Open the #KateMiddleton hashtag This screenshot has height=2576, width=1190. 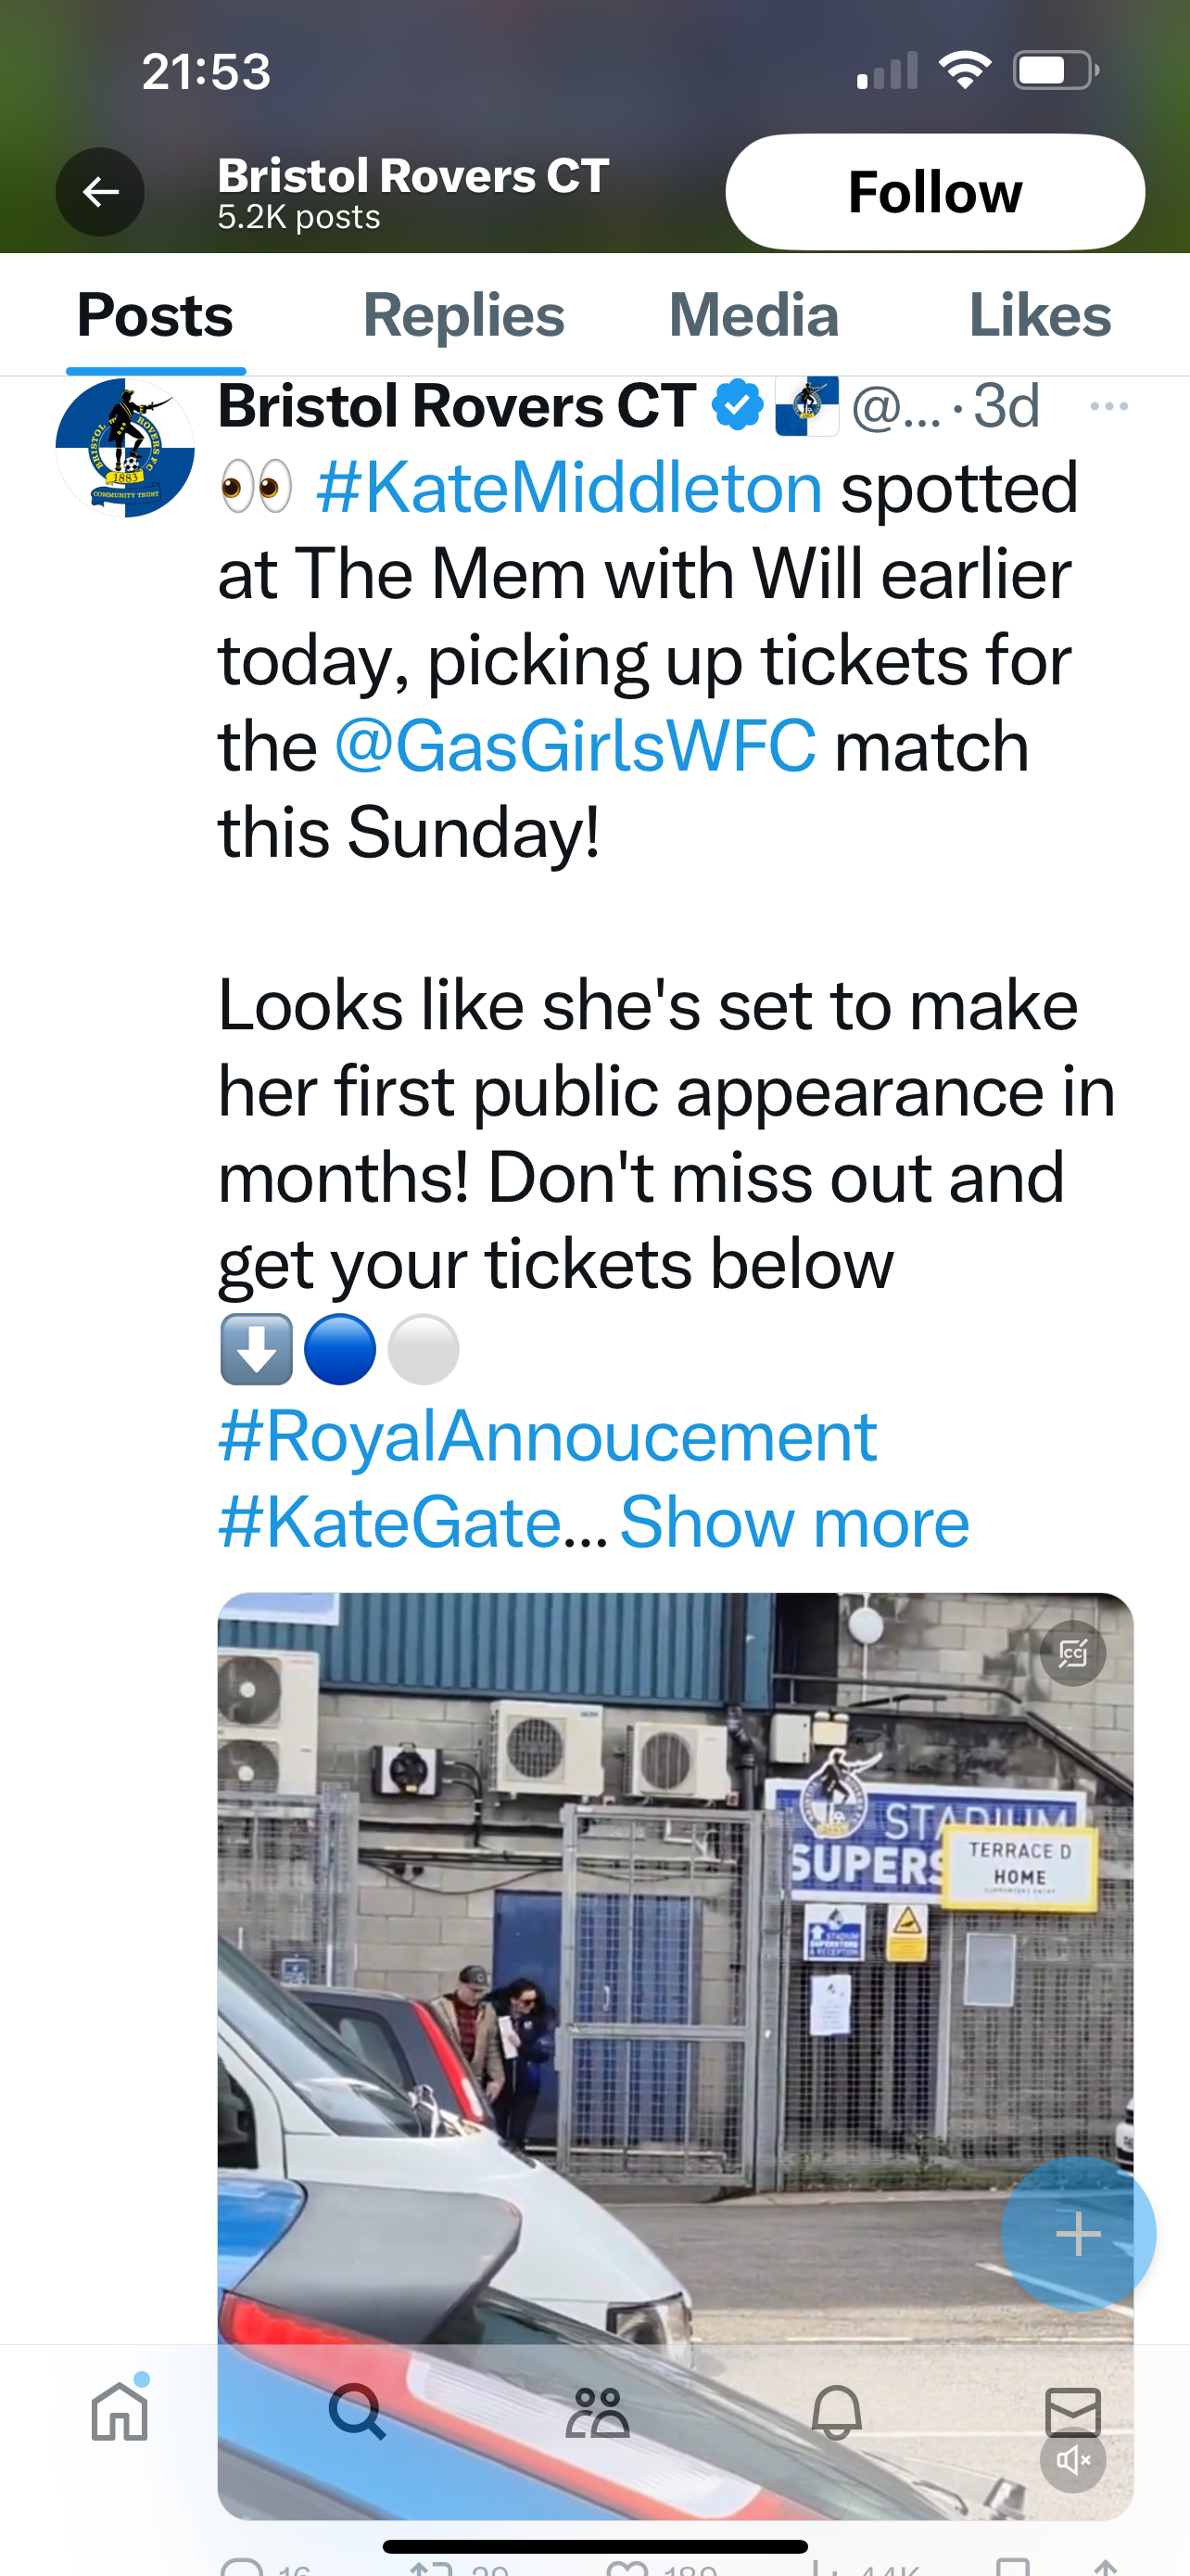click(x=570, y=488)
